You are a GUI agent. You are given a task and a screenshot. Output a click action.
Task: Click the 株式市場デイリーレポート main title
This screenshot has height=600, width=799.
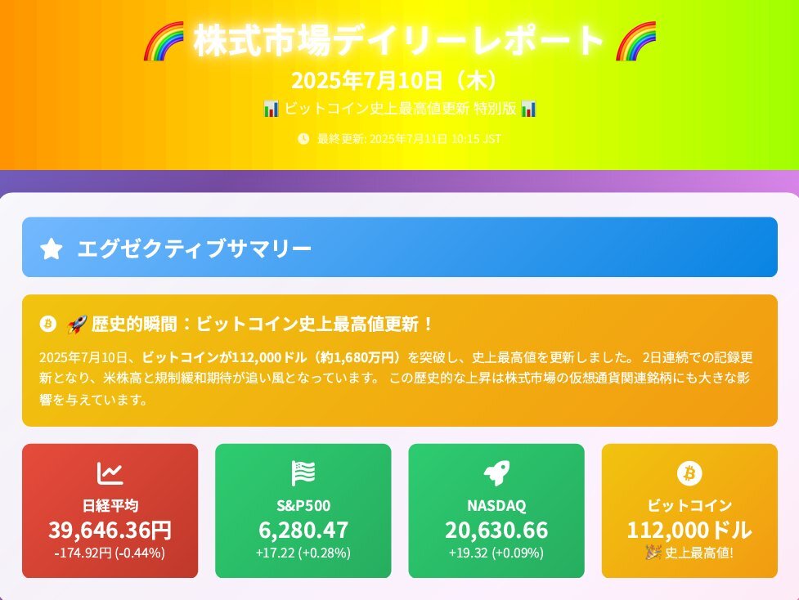399,40
